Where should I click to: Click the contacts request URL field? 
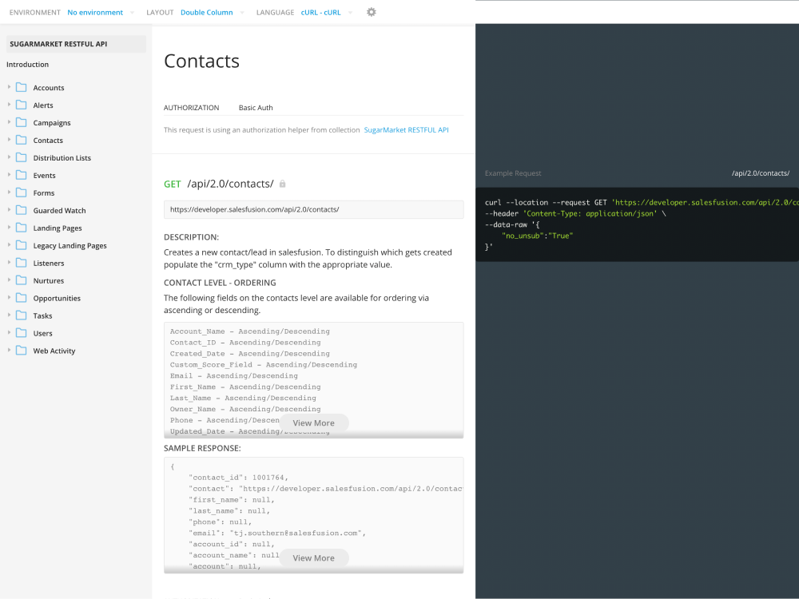pyautogui.click(x=313, y=209)
